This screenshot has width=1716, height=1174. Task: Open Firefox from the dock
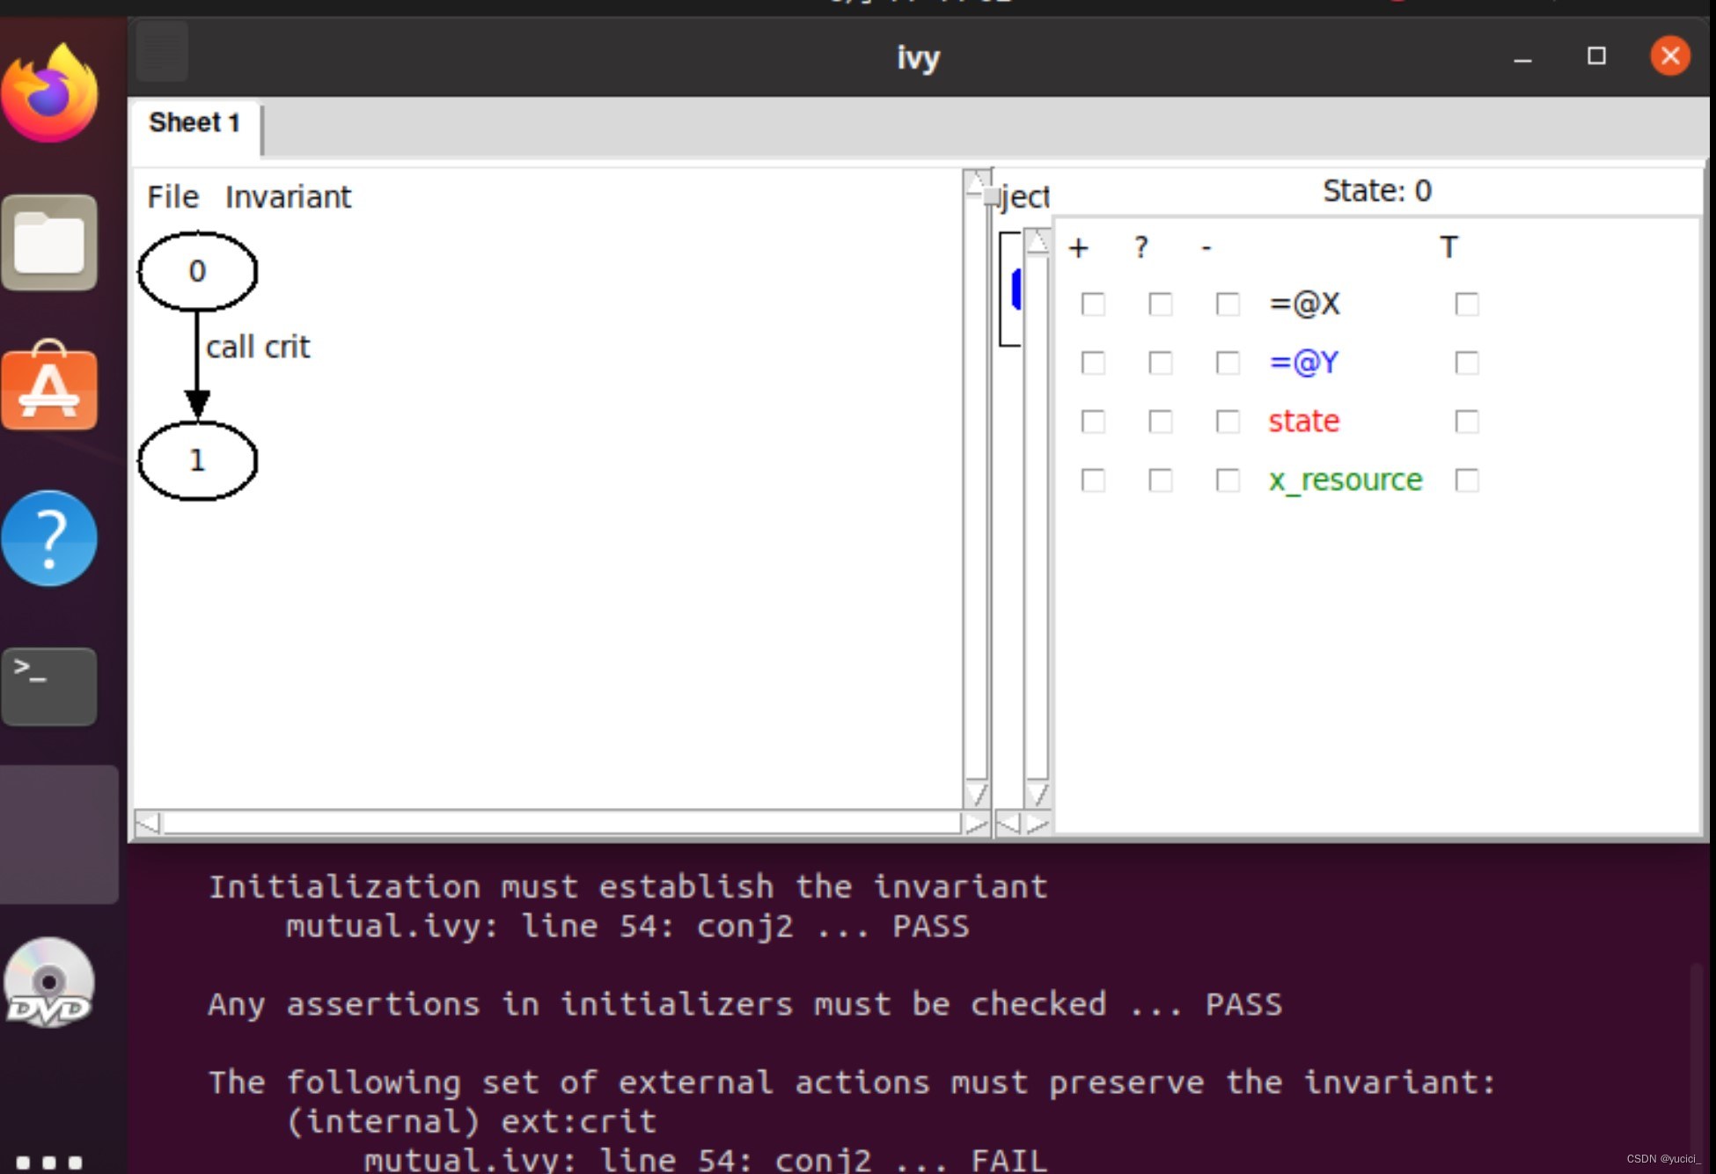coord(49,93)
